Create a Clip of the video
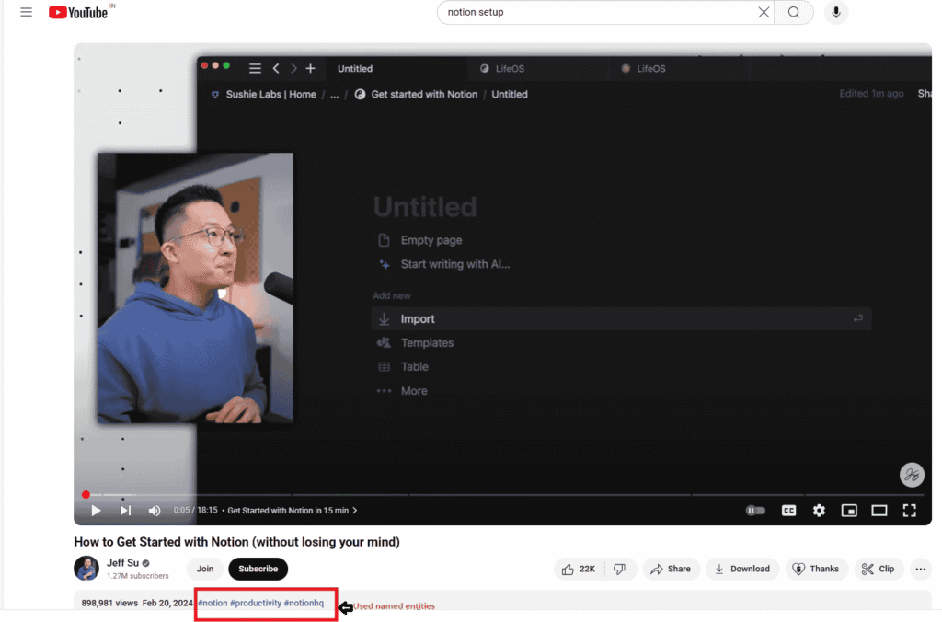942x622 pixels. [x=879, y=569]
